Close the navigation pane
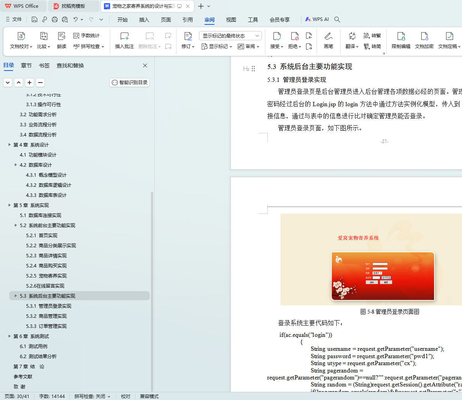The height and width of the screenshot is (400, 462). coord(145,66)
